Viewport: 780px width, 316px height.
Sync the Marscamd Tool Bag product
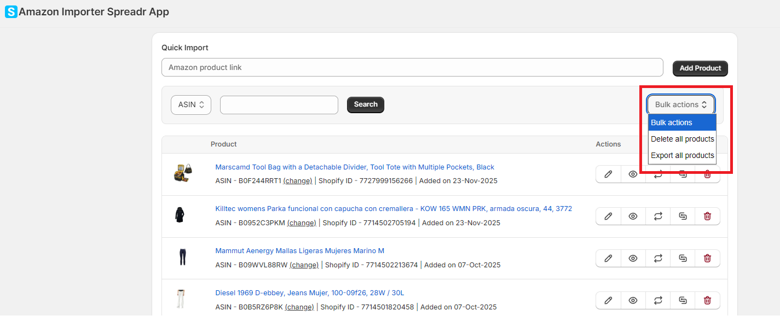(658, 174)
